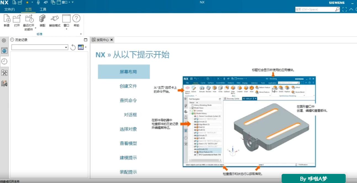This screenshot has width=357, height=183.
Task: Expand the dropdown arrow beside the star icon
Action: [x=32, y=2]
